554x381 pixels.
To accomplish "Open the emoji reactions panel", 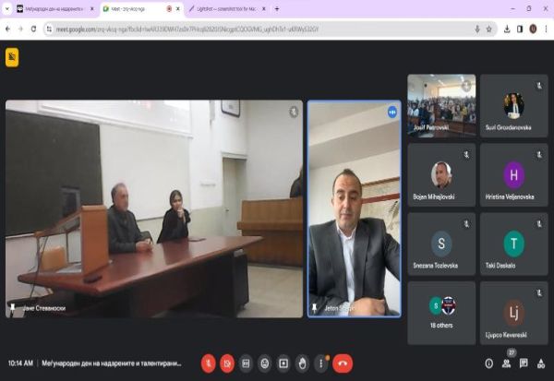I will click(x=265, y=363).
